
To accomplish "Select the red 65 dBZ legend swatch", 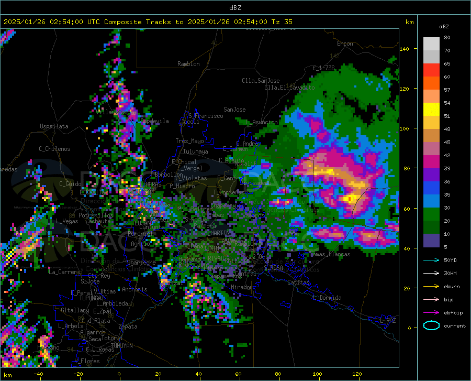I will [x=431, y=70].
